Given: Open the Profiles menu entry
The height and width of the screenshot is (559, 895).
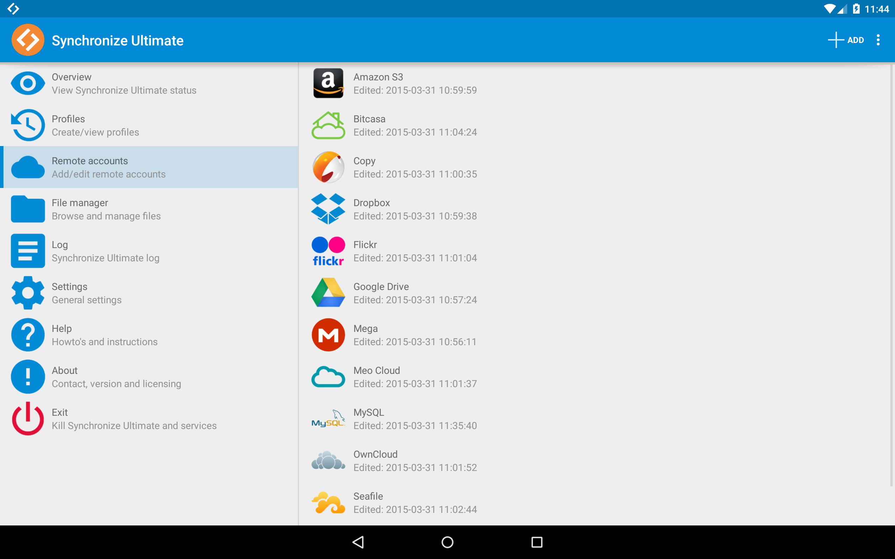Looking at the screenshot, I should click(x=149, y=125).
